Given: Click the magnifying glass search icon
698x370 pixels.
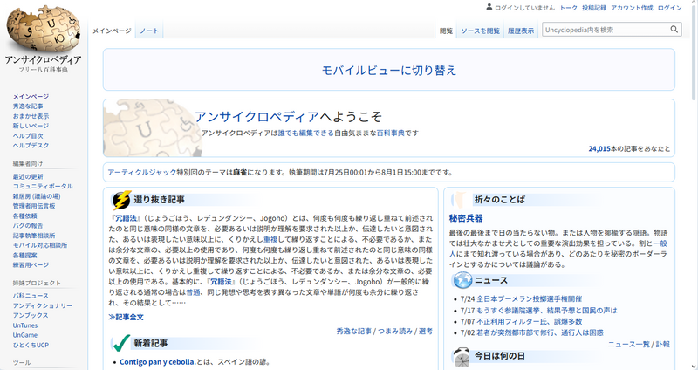Looking at the screenshot, I should pos(674,30).
